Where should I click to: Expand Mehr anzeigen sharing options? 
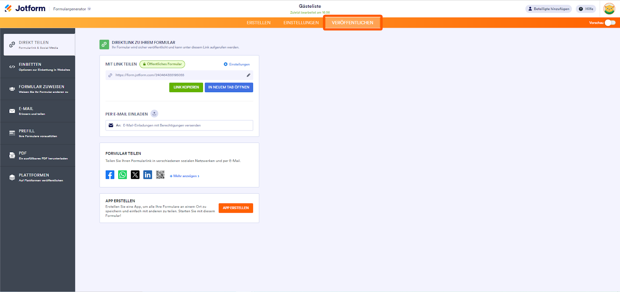coord(184,176)
